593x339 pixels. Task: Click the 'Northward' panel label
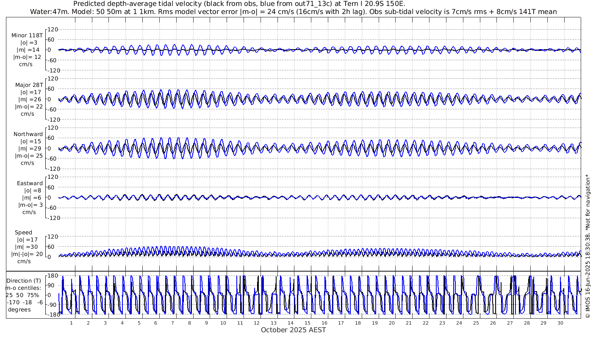coord(28,134)
